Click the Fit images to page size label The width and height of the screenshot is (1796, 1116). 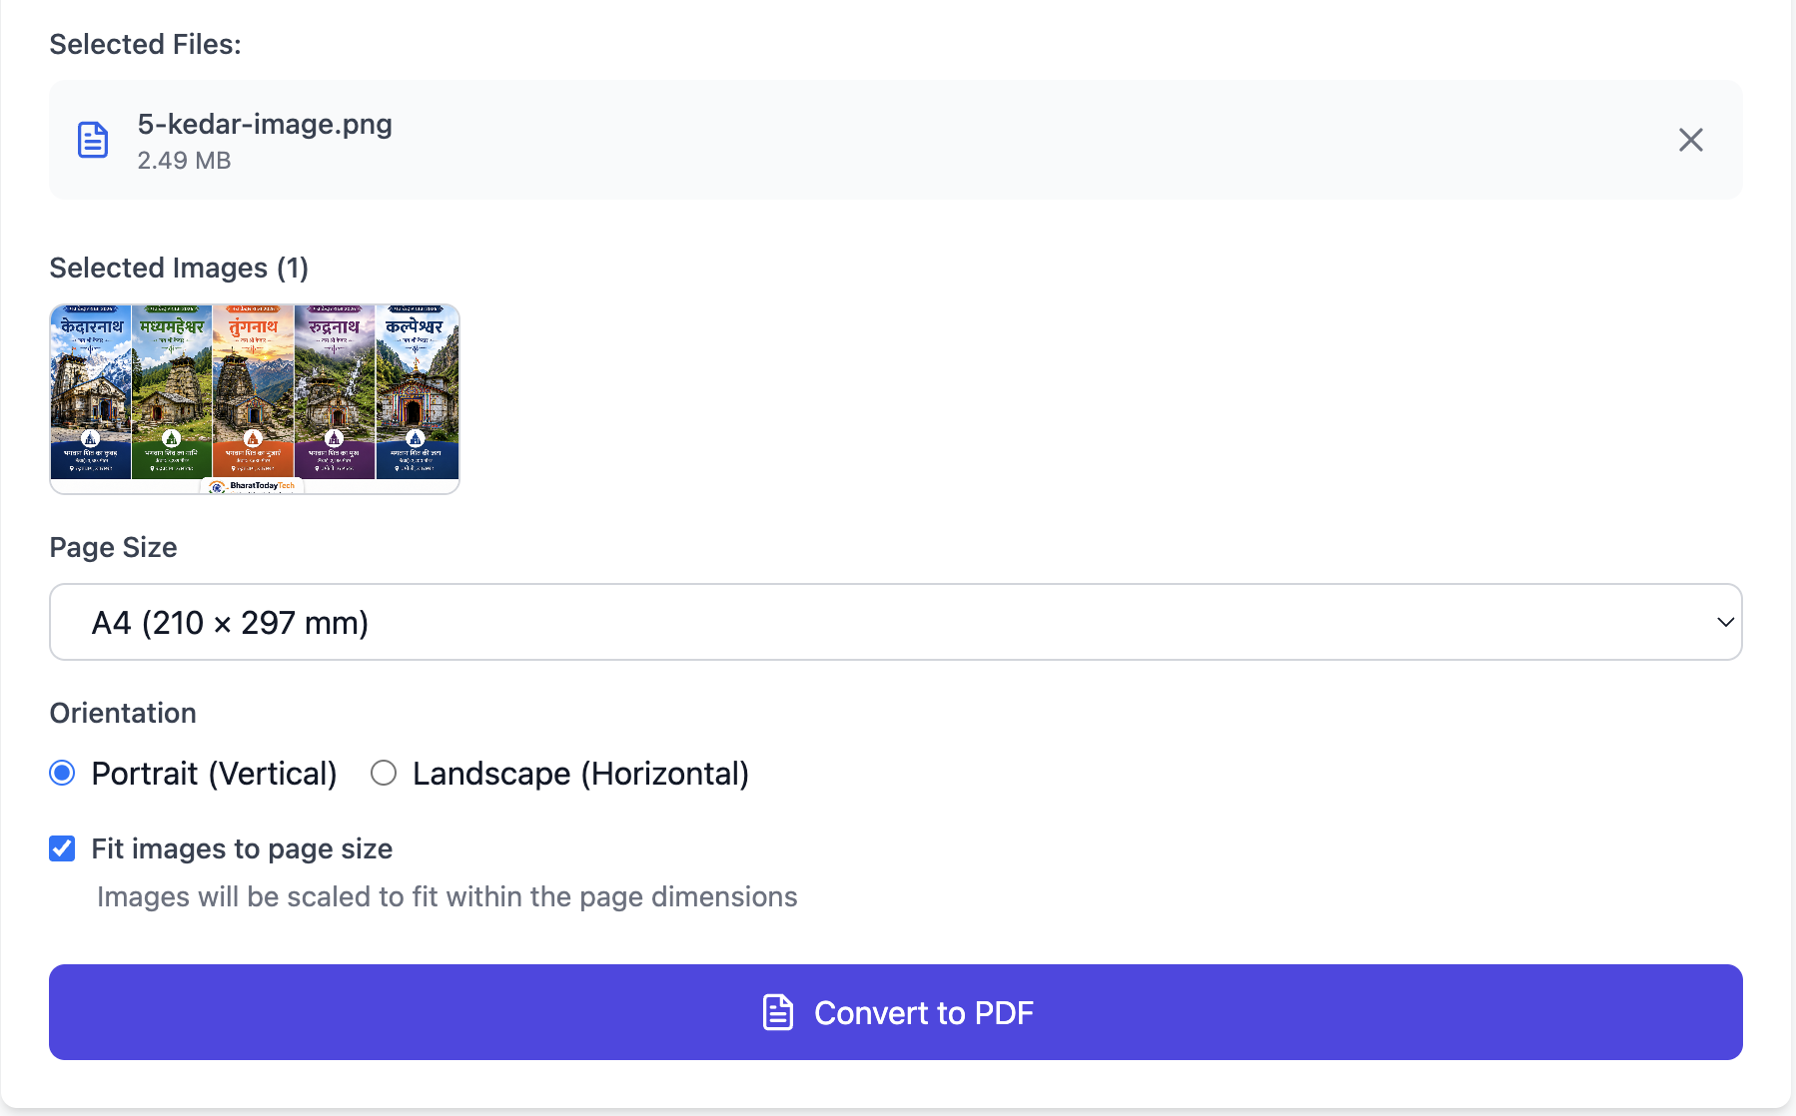tap(242, 848)
